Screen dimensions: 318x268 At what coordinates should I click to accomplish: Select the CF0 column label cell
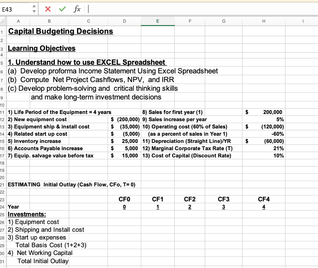tap(124, 199)
